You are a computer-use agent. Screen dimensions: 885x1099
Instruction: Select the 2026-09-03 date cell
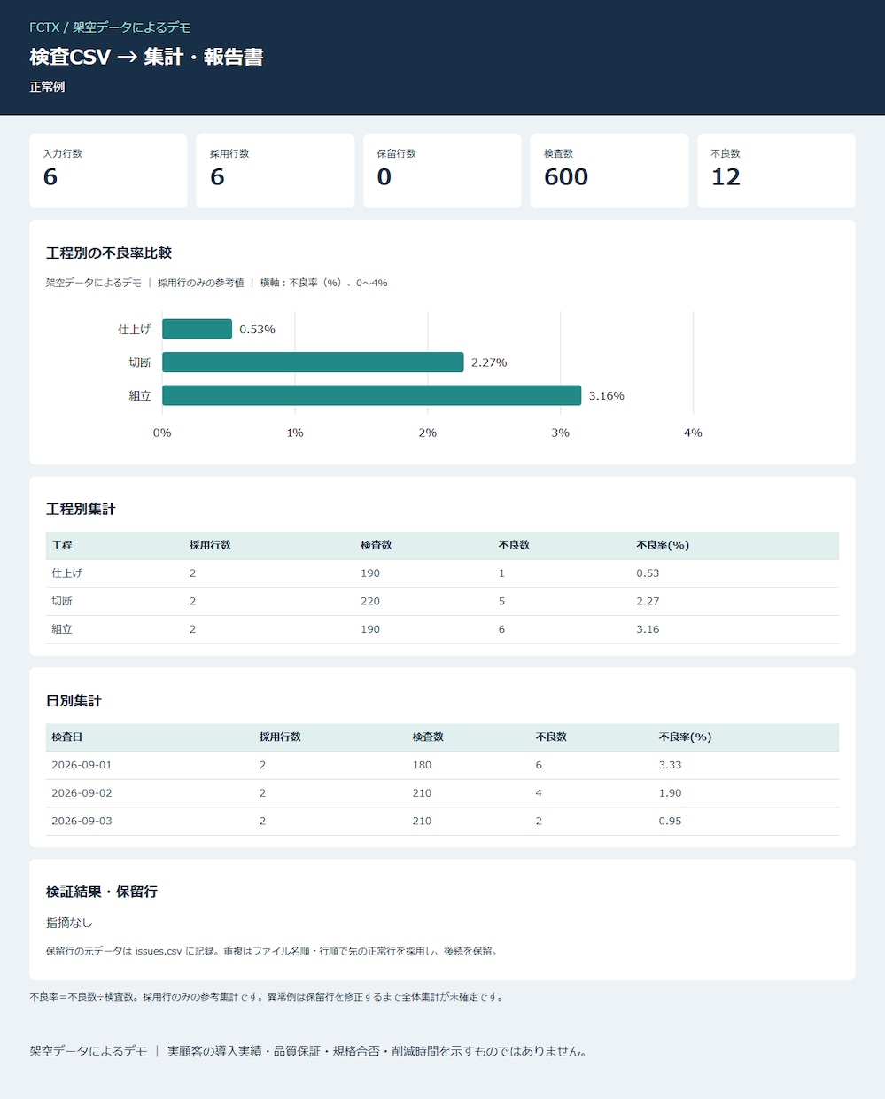pyautogui.click(x=82, y=821)
